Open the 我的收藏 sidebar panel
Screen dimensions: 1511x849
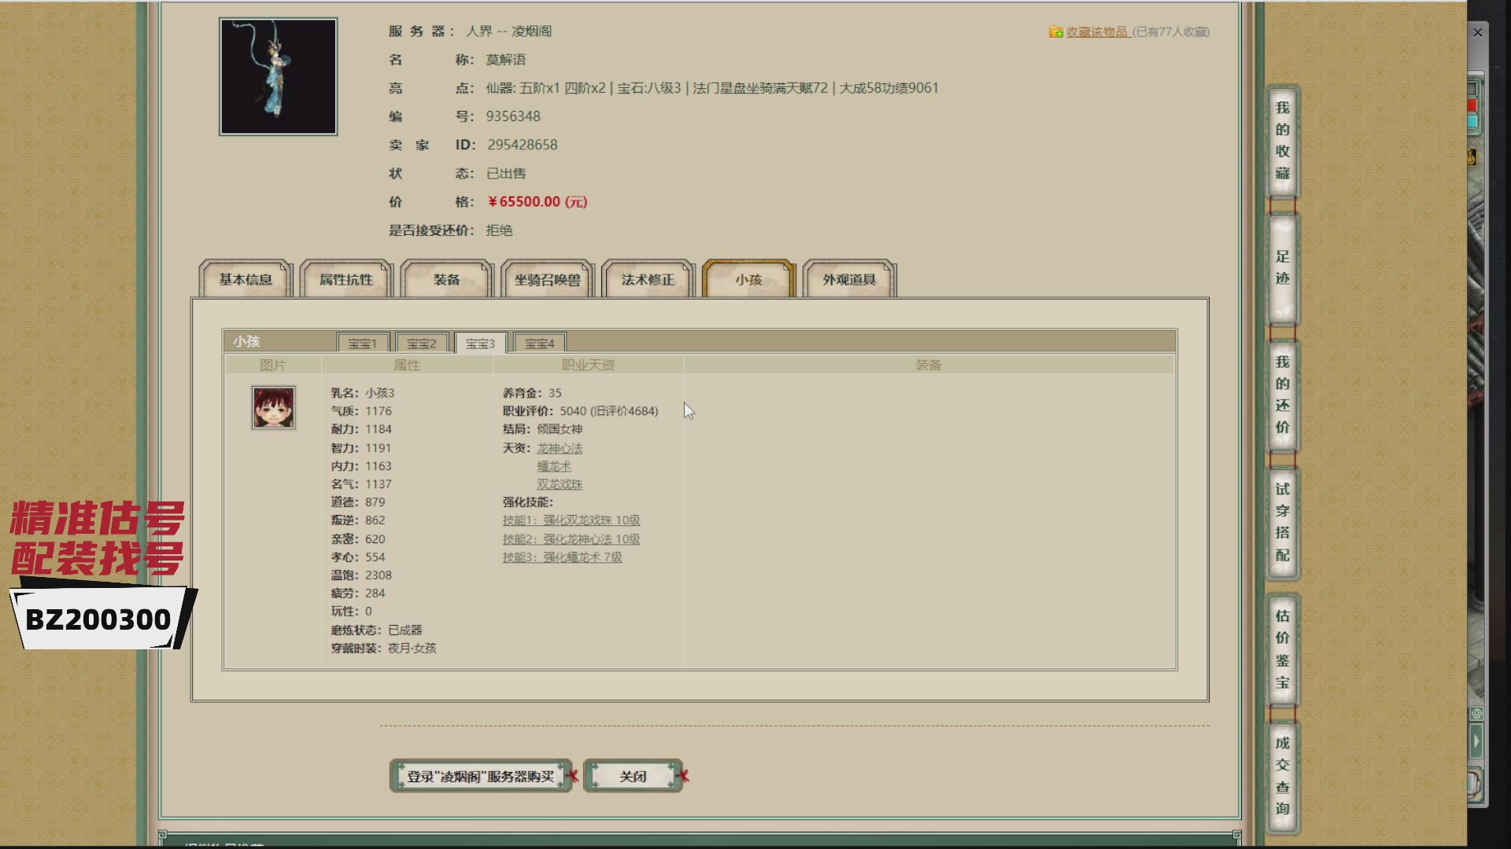click(x=1281, y=141)
